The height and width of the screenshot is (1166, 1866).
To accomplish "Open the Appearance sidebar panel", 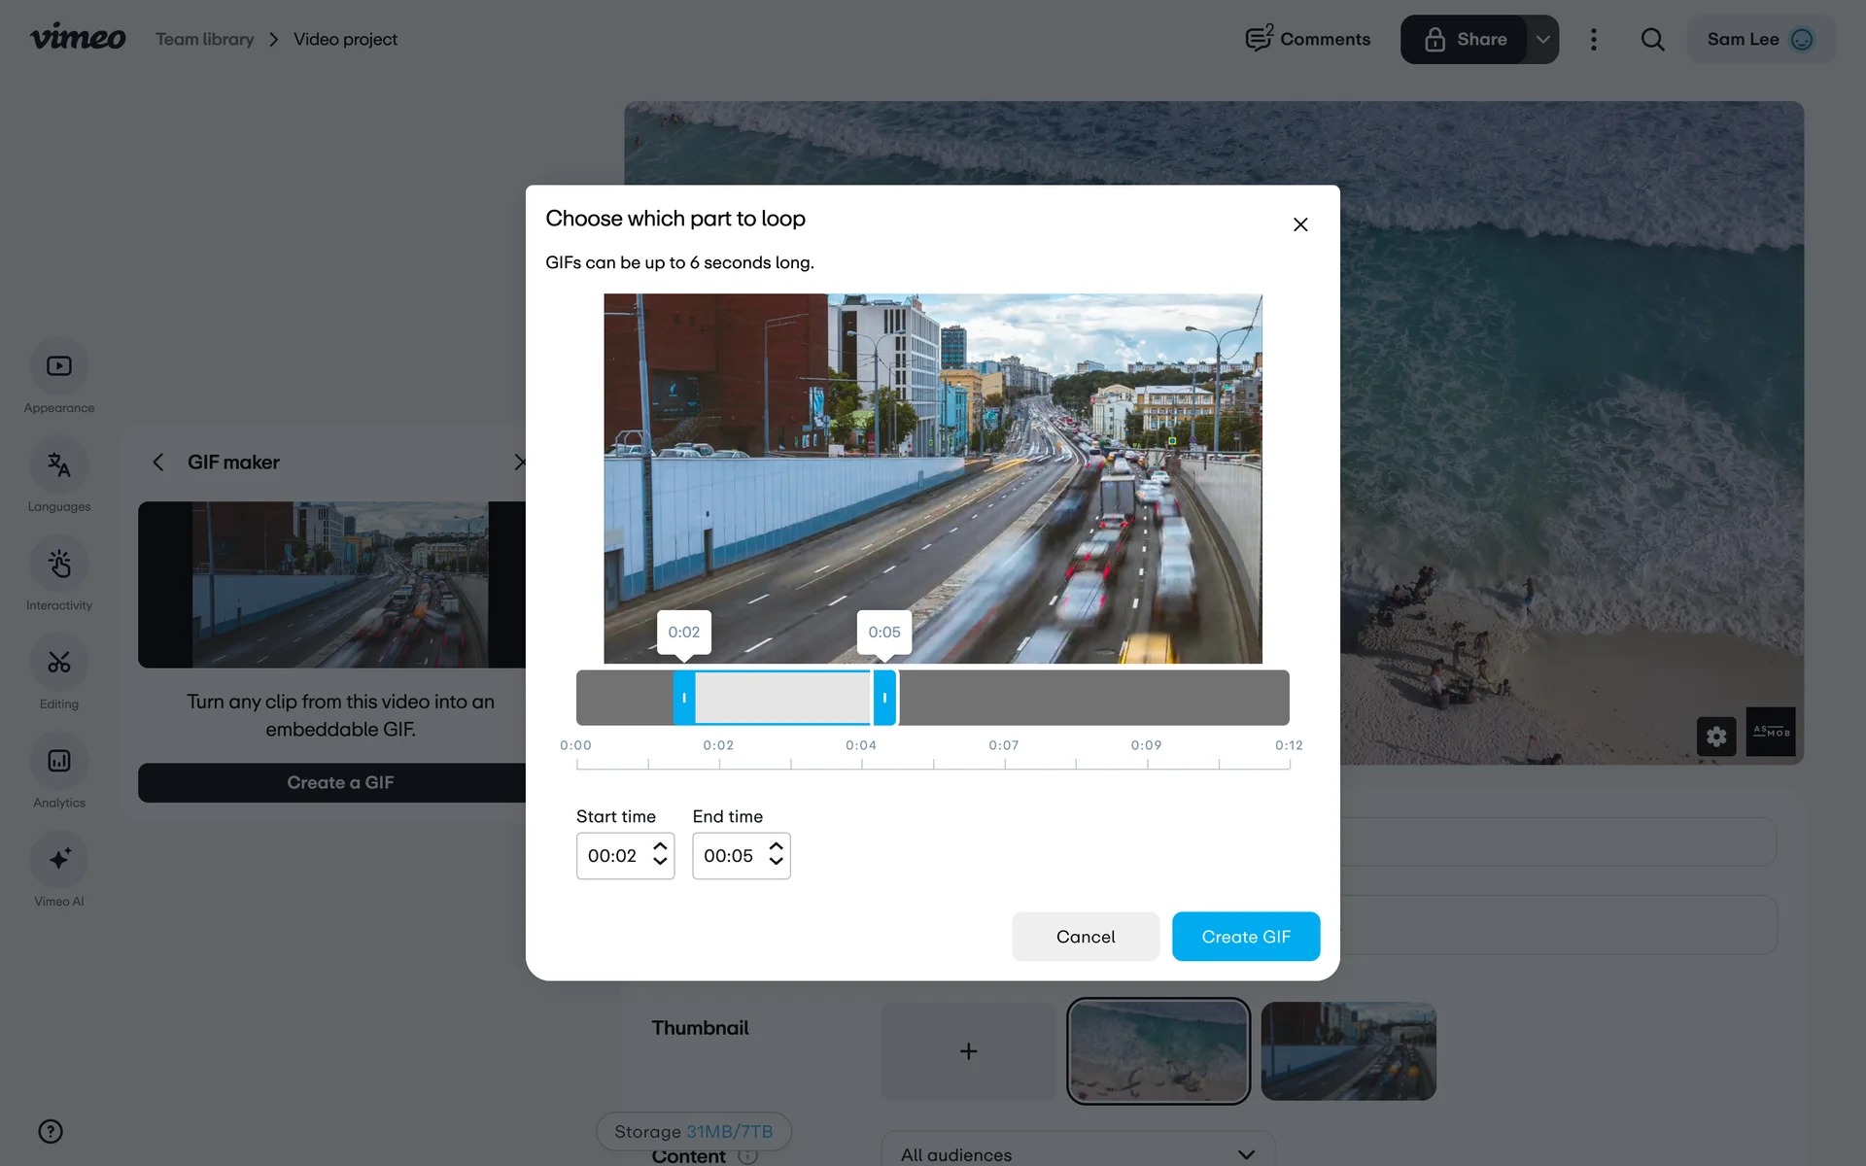I will point(58,367).
